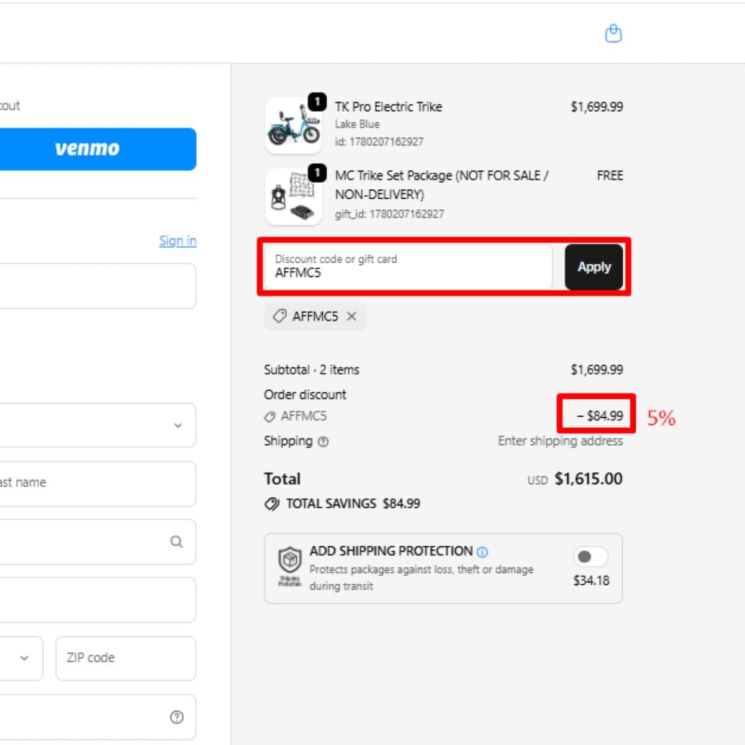The width and height of the screenshot is (745, 745).
Task: Click the Enter shipping address text
Action: [x=560, y=441]
